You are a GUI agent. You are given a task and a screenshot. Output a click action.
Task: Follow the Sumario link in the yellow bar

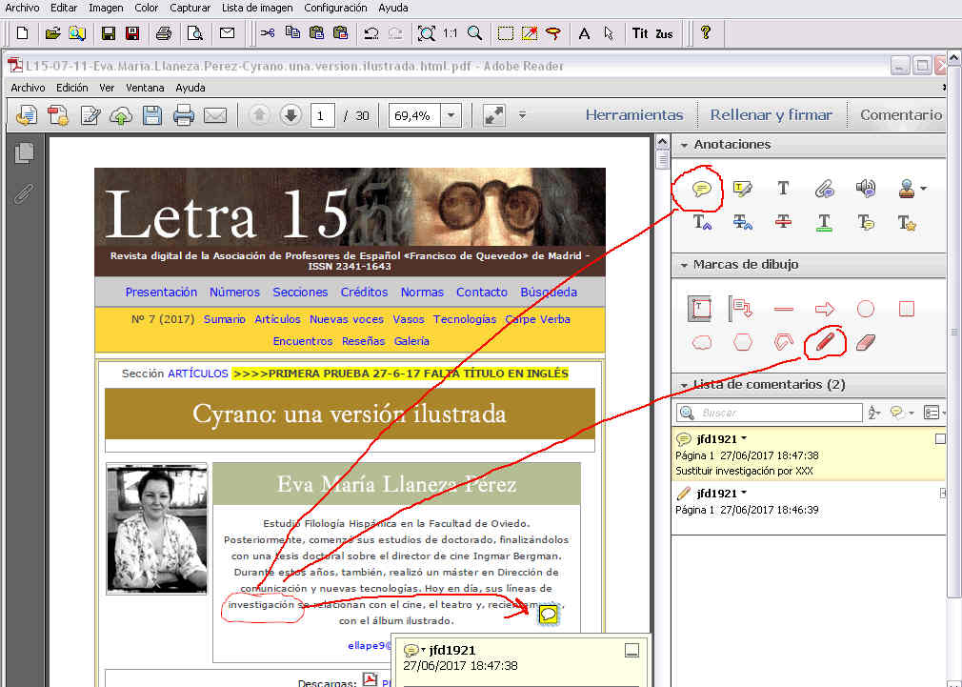pos(224,319)
